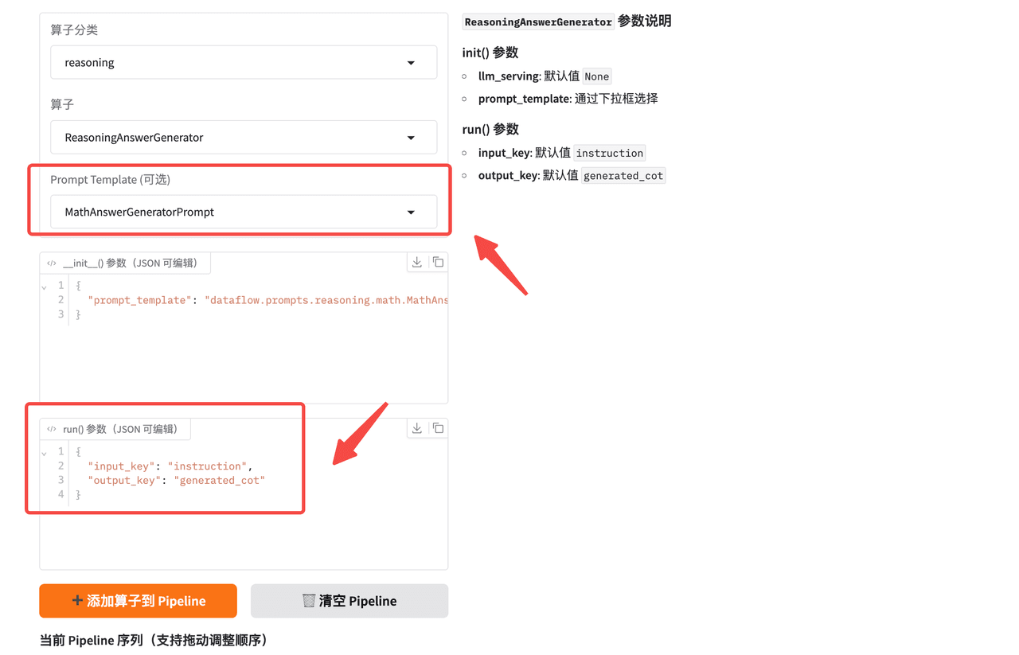This screenshot has height=655, width=1019.
Task: Open the 算子分类 dropdown showing reasoning
Action: coord(244,62)
